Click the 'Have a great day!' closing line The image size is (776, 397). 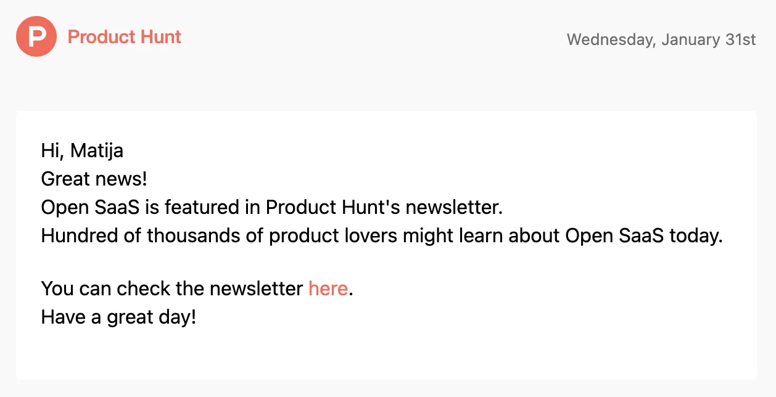118,317
